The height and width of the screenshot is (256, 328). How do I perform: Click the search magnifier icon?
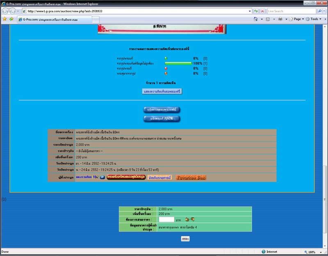point(320,11)
